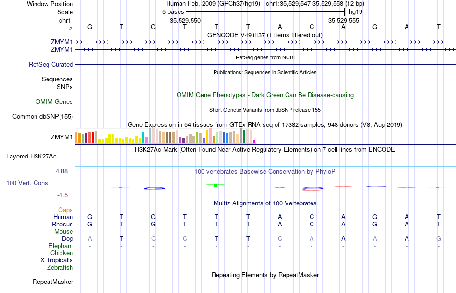Open the RefSeq Curated track label
Viewport: 456px width, 293px height.
point(51,65)
